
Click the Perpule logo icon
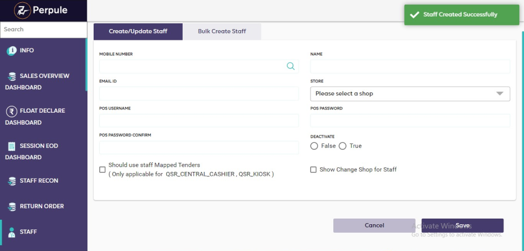tap(23, 10)
